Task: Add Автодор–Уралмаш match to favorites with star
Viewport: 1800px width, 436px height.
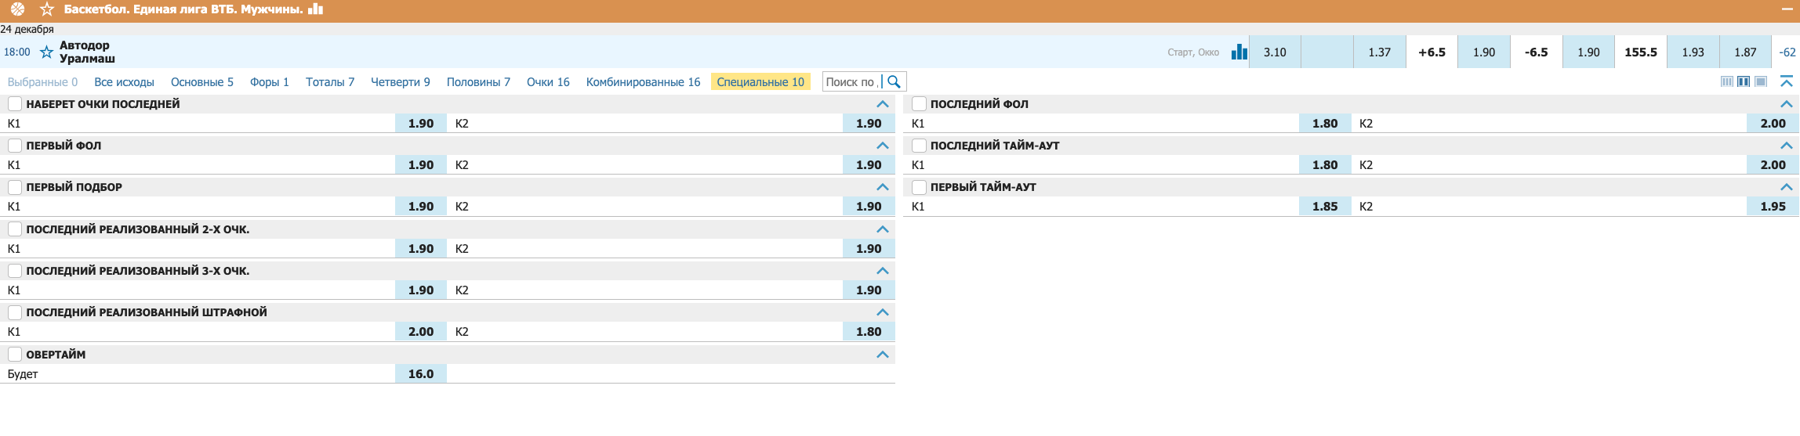Action: (47, 52)
